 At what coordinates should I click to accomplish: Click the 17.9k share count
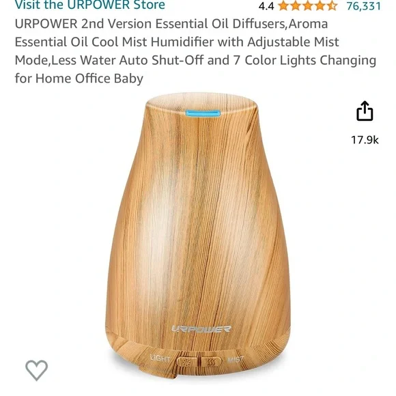point(365,140)
